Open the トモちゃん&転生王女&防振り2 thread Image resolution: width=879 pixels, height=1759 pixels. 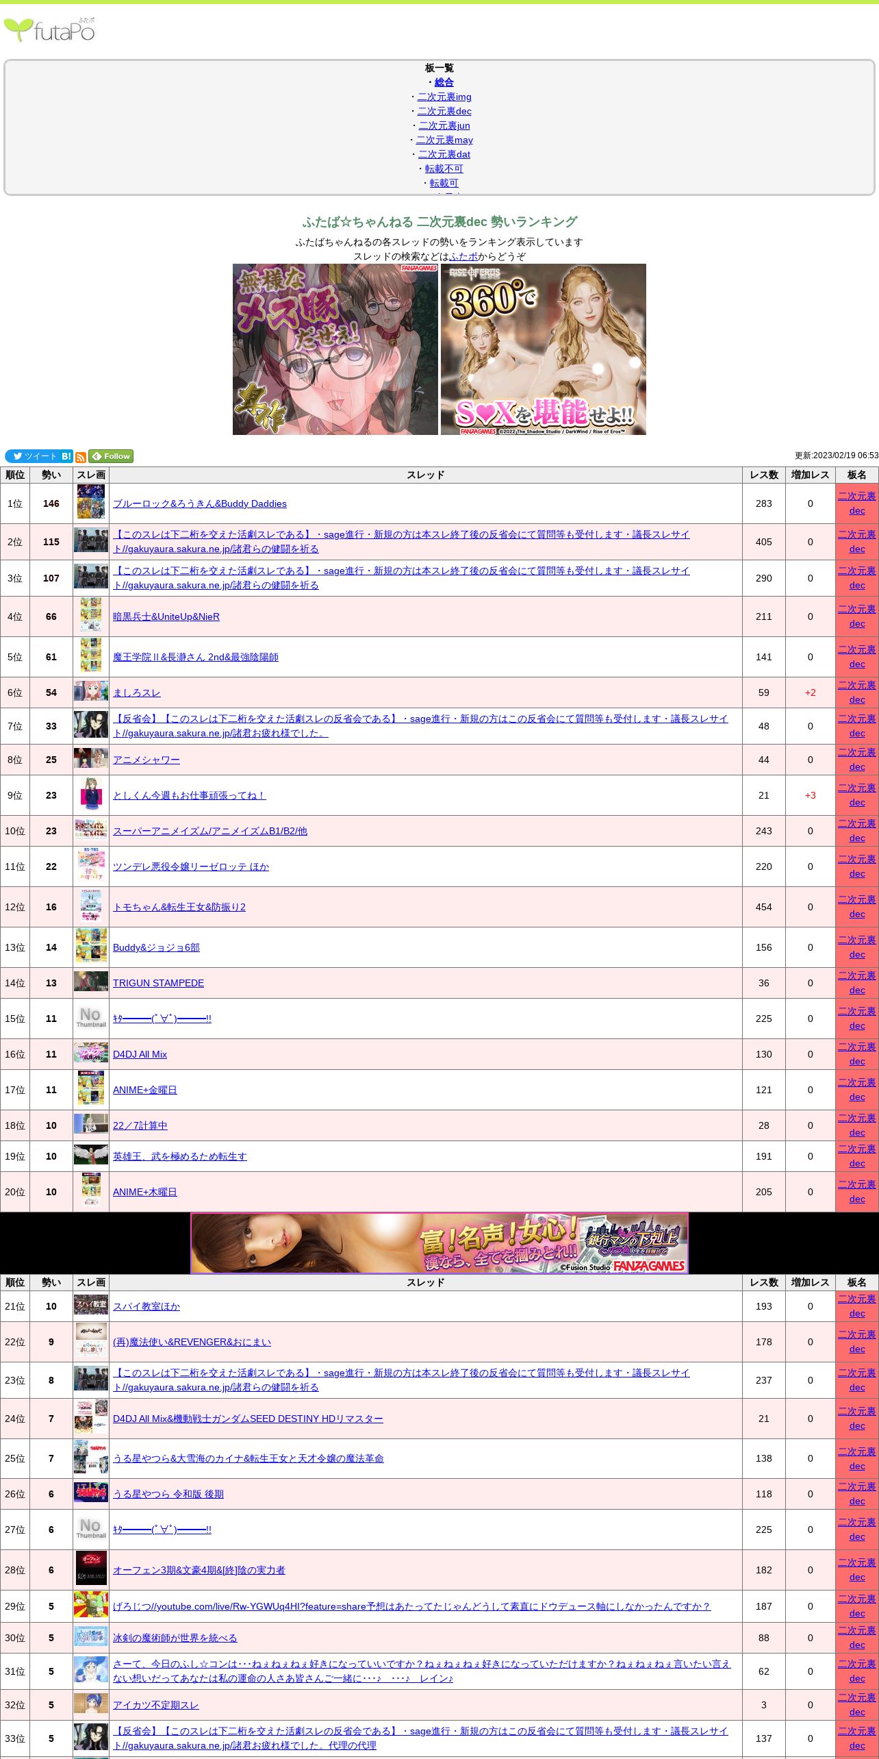pos(179,907)
